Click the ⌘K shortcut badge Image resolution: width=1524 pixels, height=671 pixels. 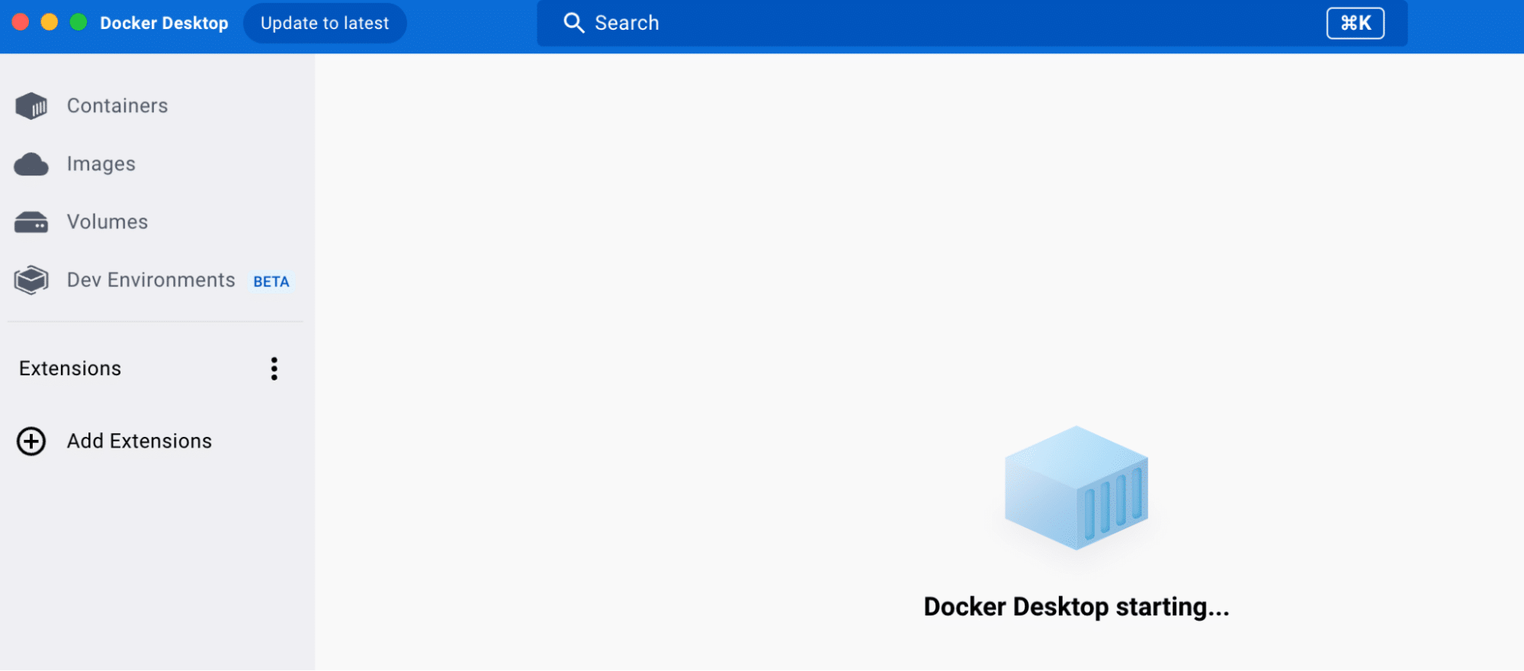(x=1356, y=23)
